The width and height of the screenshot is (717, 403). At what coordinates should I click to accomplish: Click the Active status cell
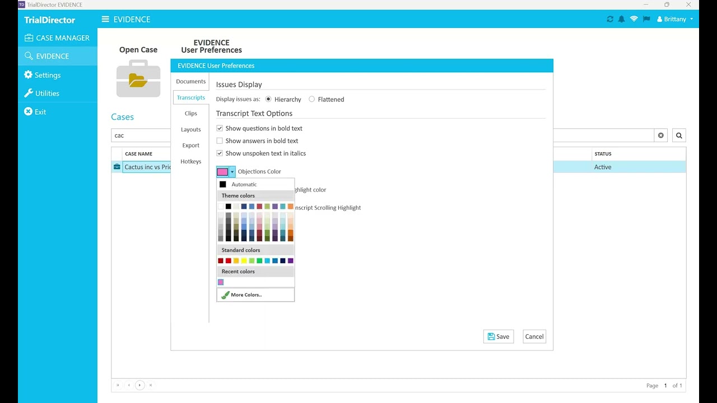tap(603, 167)
